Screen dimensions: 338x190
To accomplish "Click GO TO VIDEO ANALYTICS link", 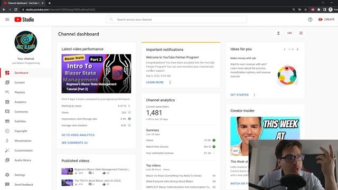I will (x=78, y=135).
